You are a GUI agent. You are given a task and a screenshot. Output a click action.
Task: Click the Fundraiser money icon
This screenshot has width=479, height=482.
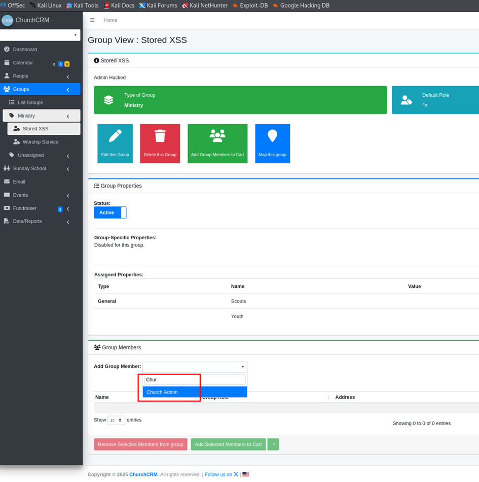pos(7,208)
